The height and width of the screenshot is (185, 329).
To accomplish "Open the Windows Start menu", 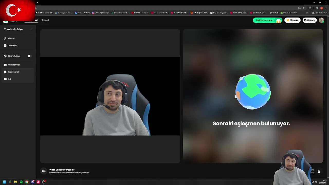I will (4, 182).
